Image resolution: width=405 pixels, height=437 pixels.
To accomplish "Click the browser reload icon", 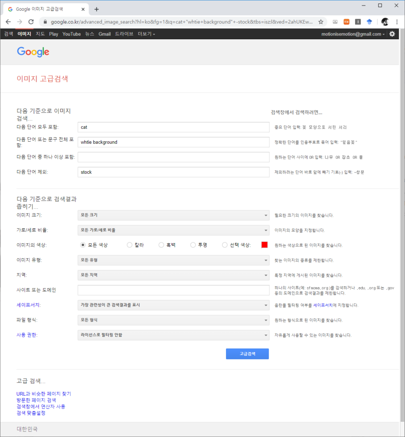I will click(31, 22).
